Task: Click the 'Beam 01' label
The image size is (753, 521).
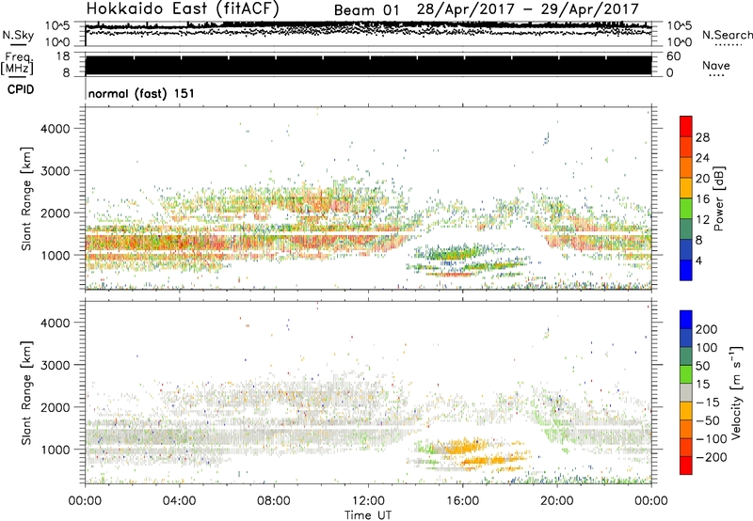Action: click(x=366, y=10)
